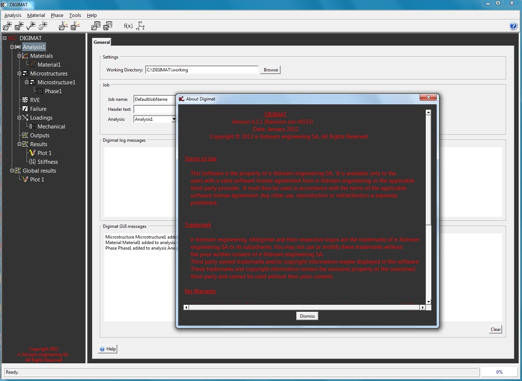Click the About dialog vertical scrollbar thumb
The image size is (522, 381).
(428, 170)
